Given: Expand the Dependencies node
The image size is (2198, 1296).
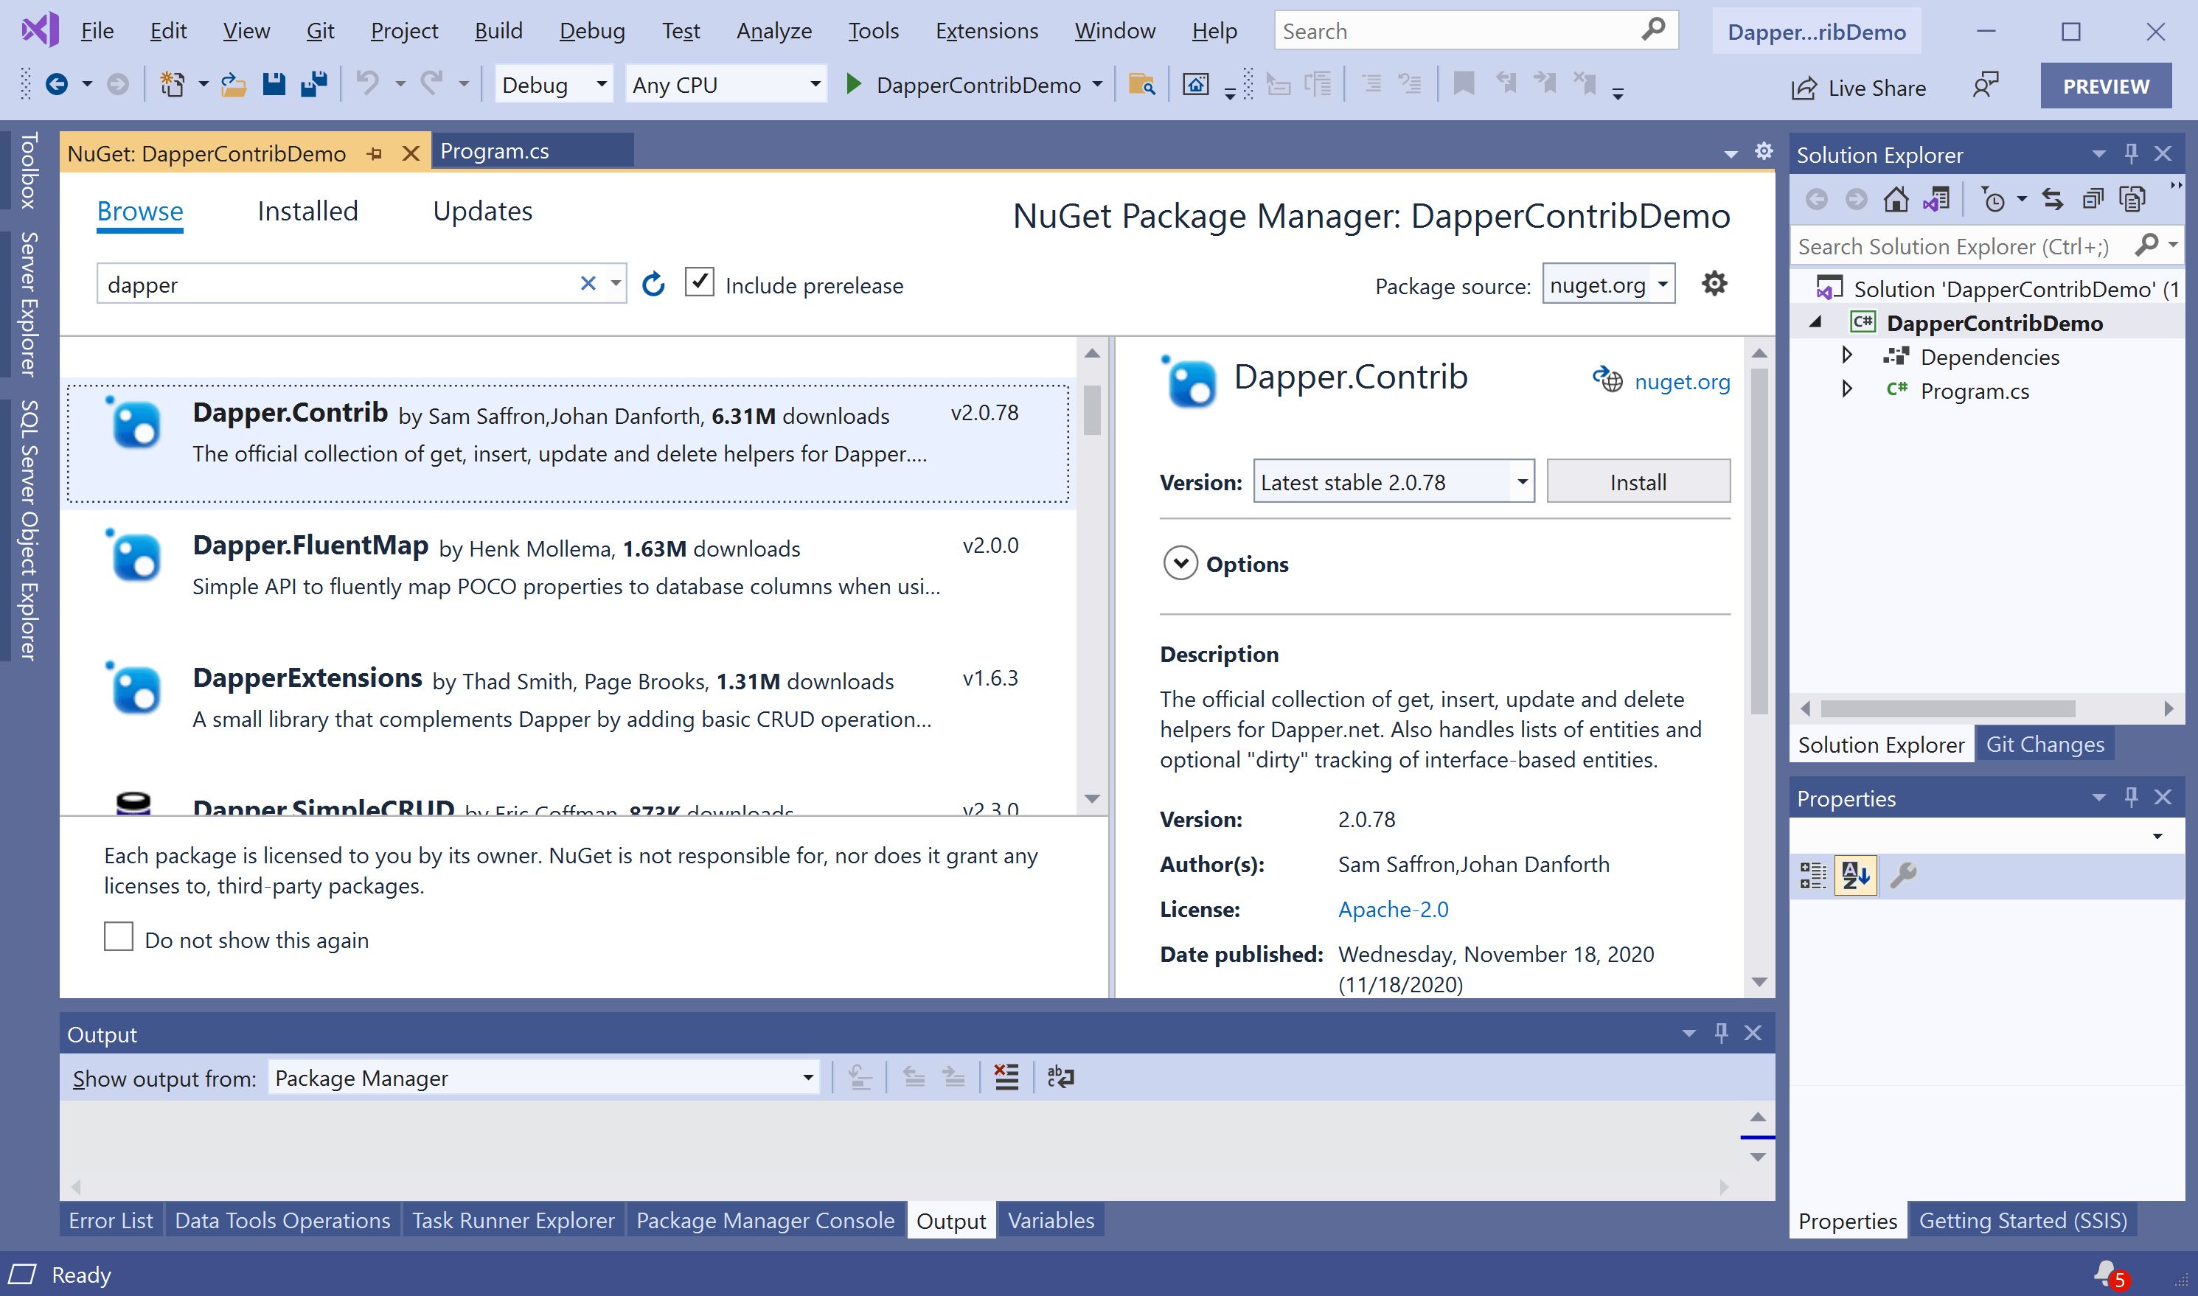Looking at the screenshot, I should coord(1848,355).
